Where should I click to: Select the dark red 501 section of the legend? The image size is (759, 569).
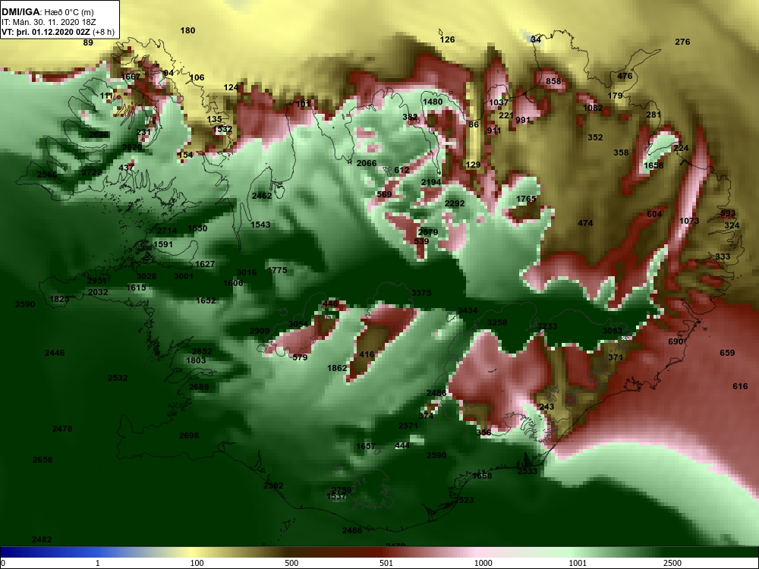[386, 552]
